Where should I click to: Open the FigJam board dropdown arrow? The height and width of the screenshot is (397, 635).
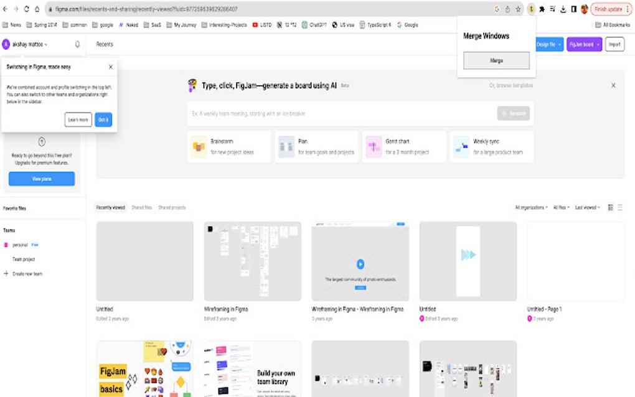tap(598, 44)
